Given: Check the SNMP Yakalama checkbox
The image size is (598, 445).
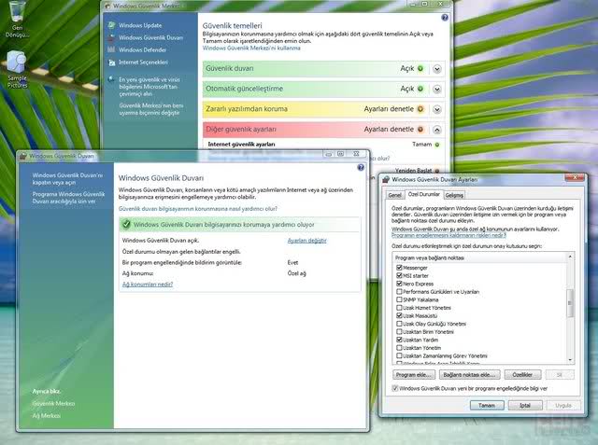Looking at the screenshot, I should (399, 299).
